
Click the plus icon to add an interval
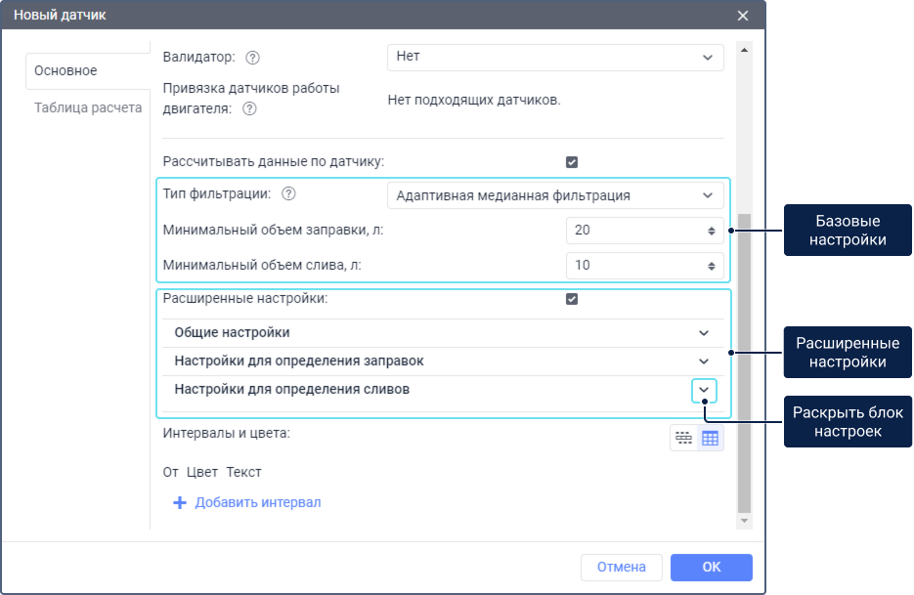coord(179,503)
